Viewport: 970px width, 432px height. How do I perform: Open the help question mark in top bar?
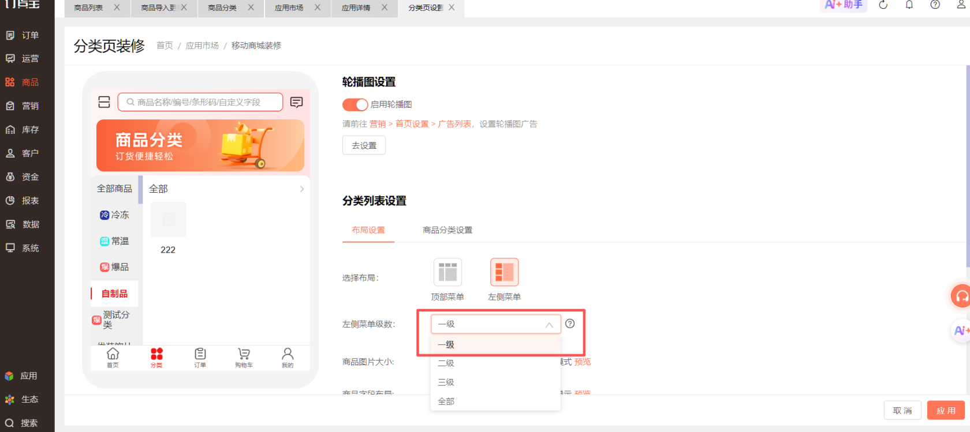coord(935,5)
